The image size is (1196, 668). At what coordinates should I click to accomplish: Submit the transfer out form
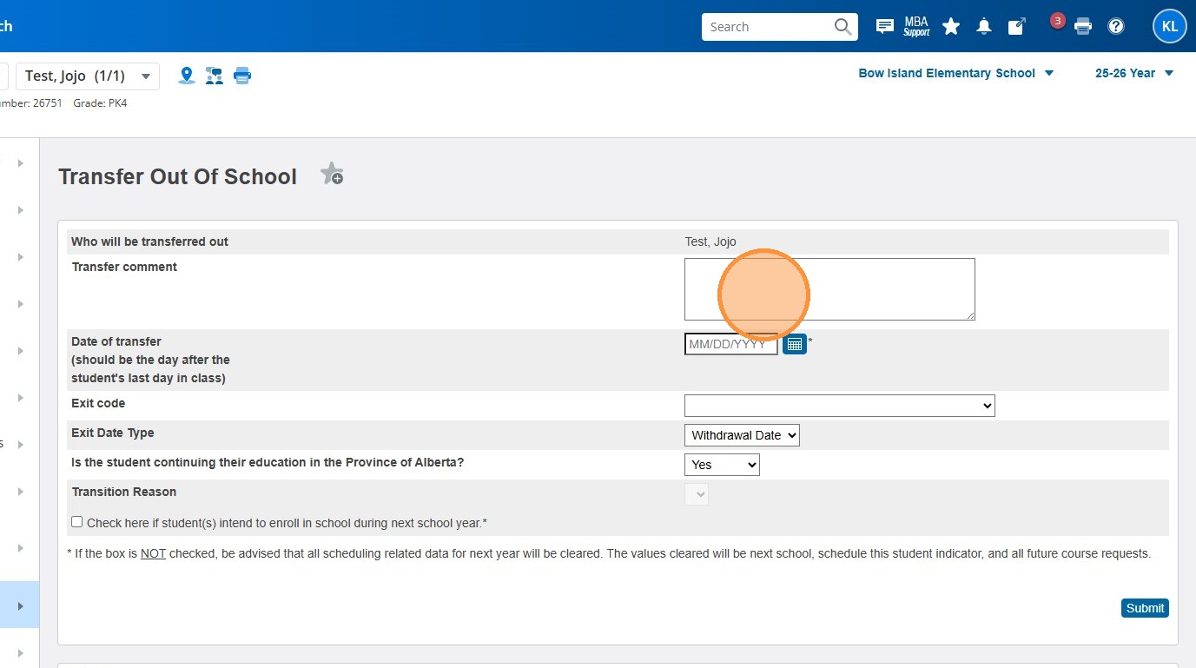click(1144, 608)
